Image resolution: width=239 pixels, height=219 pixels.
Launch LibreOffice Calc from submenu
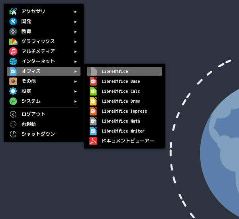click(124, 91)
